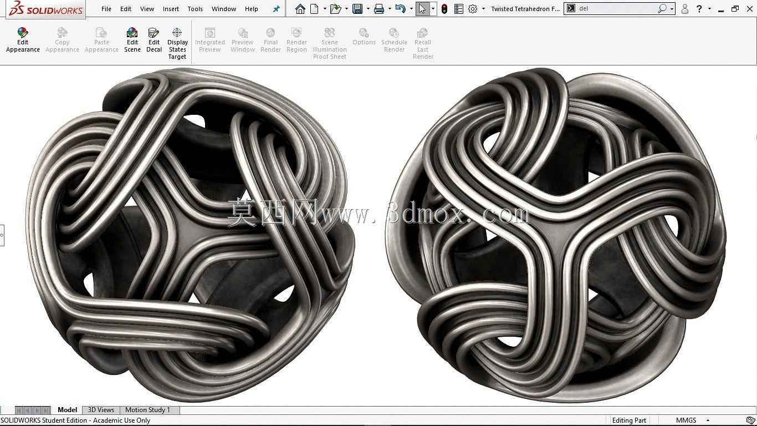Start the Final Render tool

pyautogui.click(x=270, y=40)
